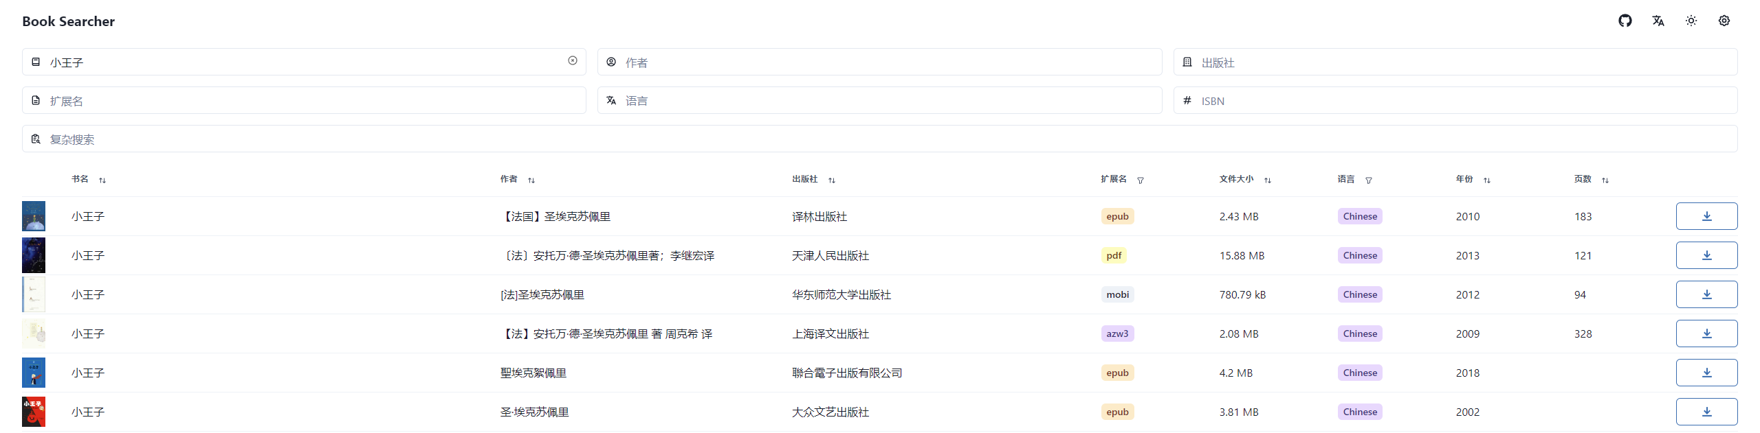Download the 大众文艺出版社 epub book
Image resolution: width=1760 pixels, height=433 pixels.
click(x=1706, y=412)
